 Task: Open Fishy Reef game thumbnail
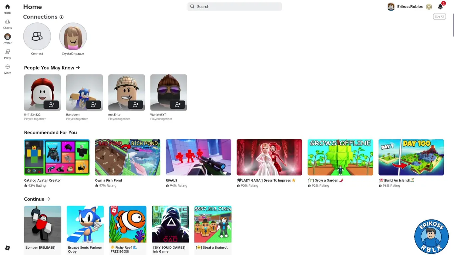coord(128,224)
